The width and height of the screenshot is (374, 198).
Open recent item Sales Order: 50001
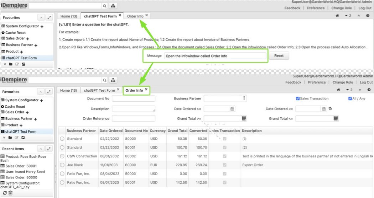click(19, 166)
